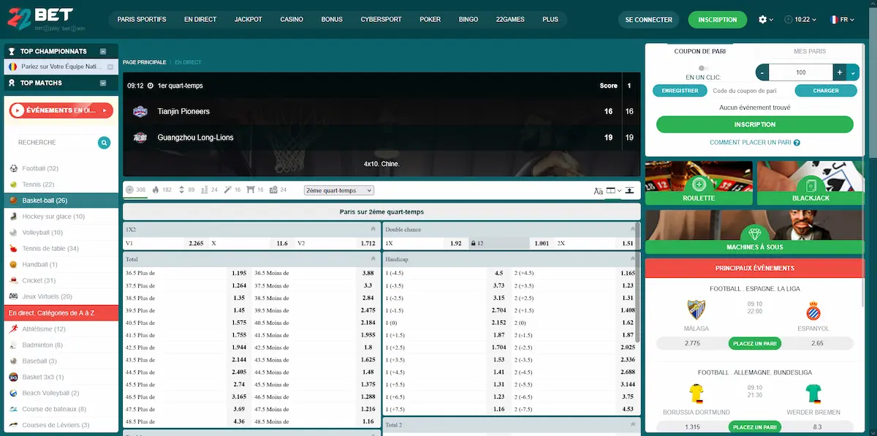Select V1 odds 2.265
The width and height of the screenshot is (877, 436).
coord(166,243)
